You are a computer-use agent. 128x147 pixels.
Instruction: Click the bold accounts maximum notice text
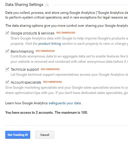coord(47,113)
